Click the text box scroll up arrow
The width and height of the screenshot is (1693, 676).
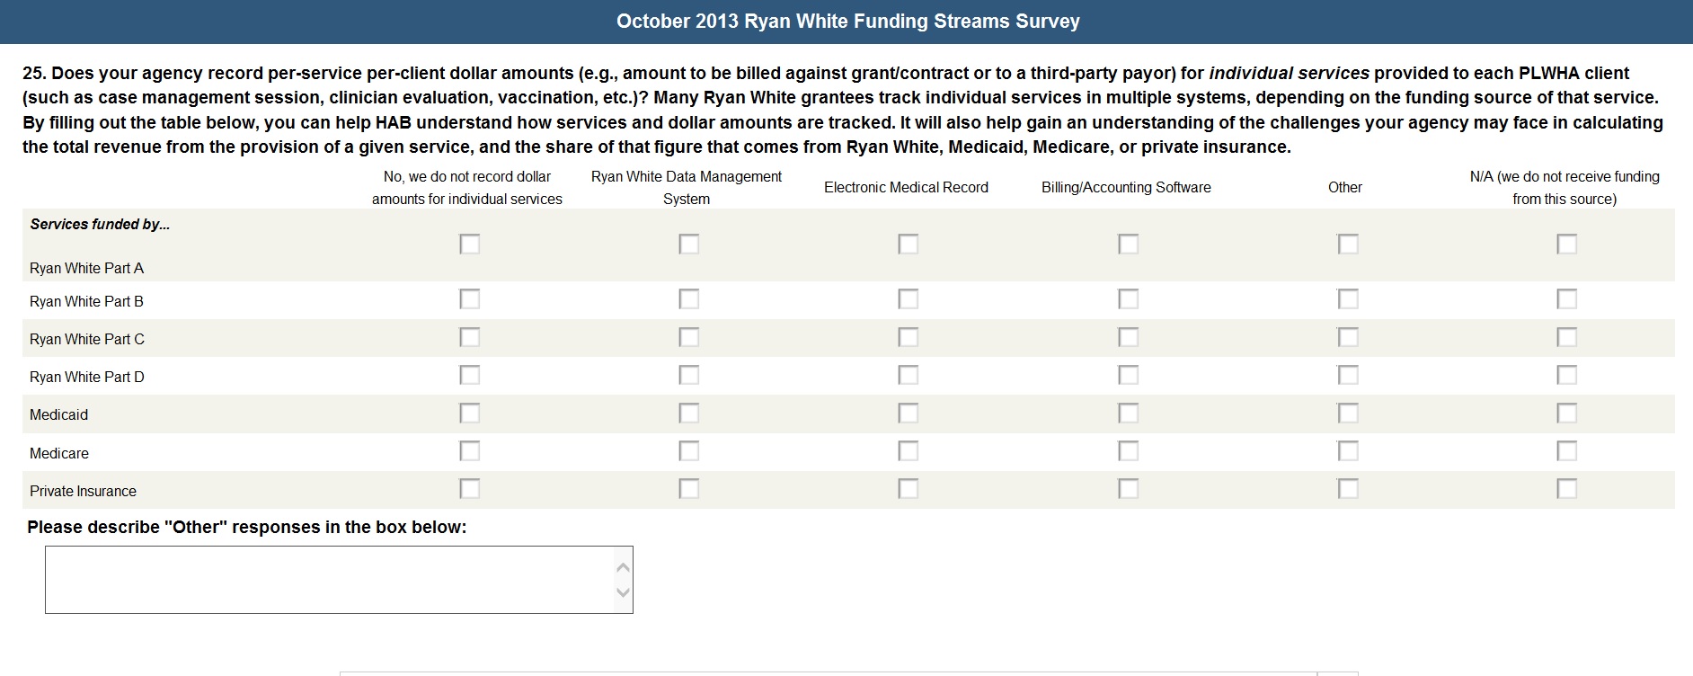[623, 567]
